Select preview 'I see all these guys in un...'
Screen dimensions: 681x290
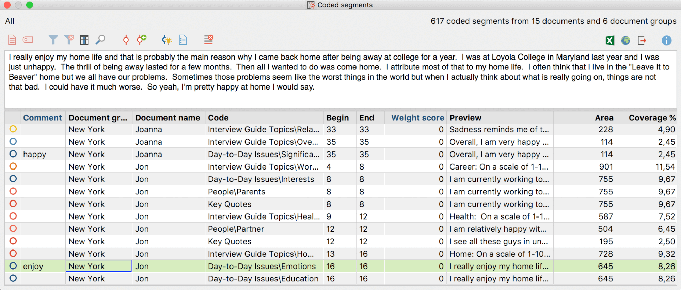point(500,241)
